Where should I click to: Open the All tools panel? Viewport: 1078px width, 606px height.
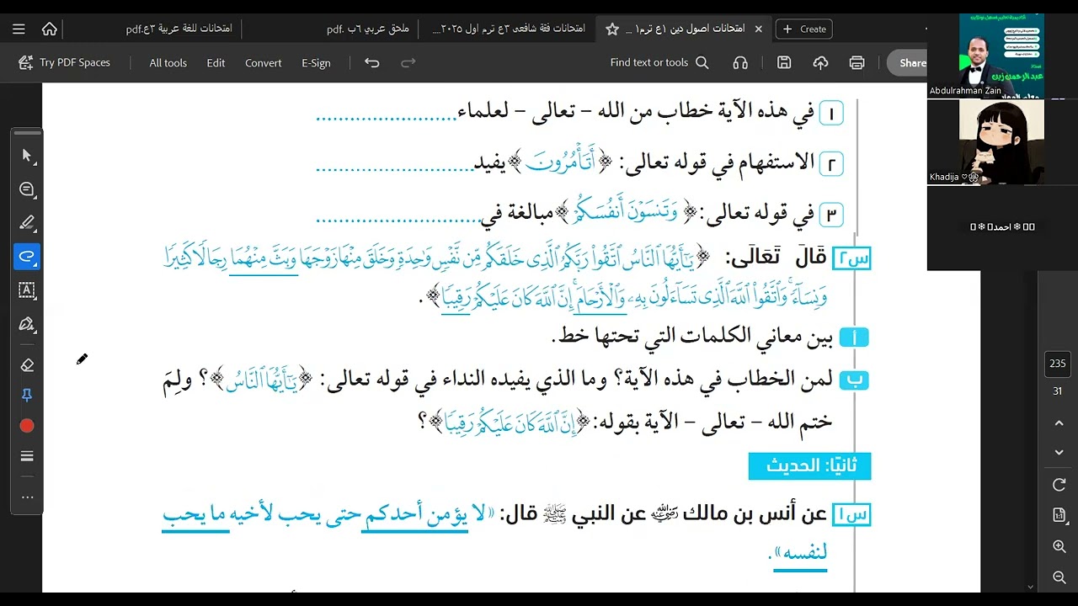tap(168, 62)
